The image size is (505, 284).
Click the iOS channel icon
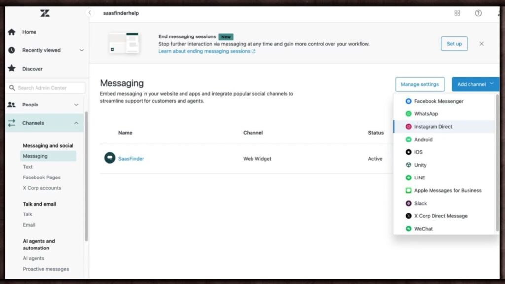coord(408,152)
